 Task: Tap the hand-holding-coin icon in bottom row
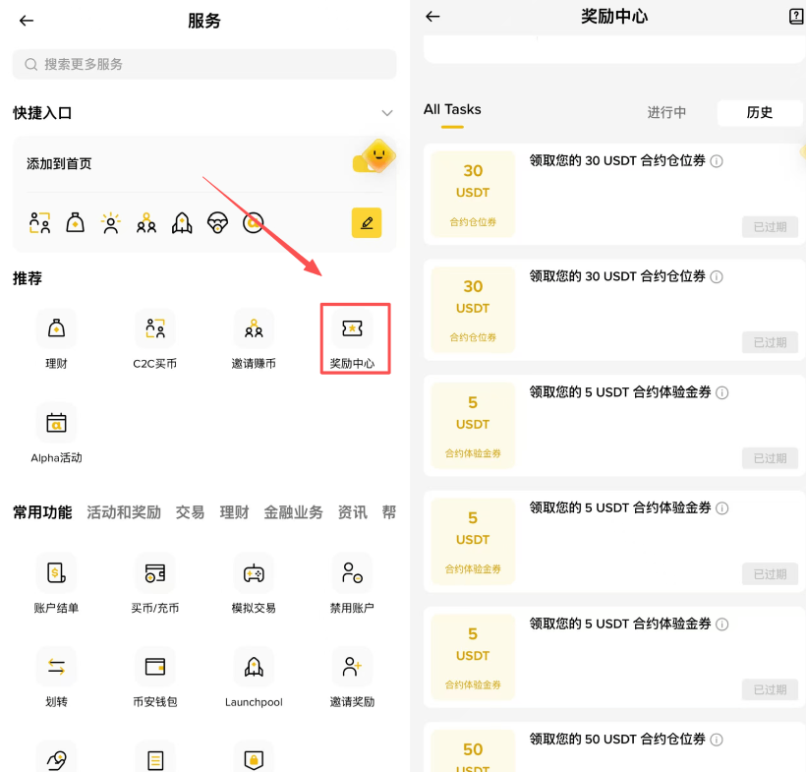56,758
